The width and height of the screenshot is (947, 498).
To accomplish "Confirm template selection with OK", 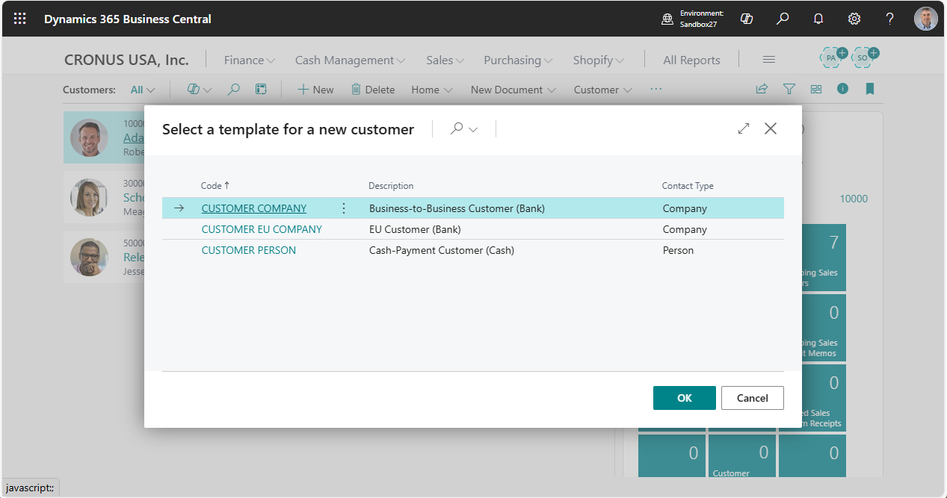I will 683,398.
